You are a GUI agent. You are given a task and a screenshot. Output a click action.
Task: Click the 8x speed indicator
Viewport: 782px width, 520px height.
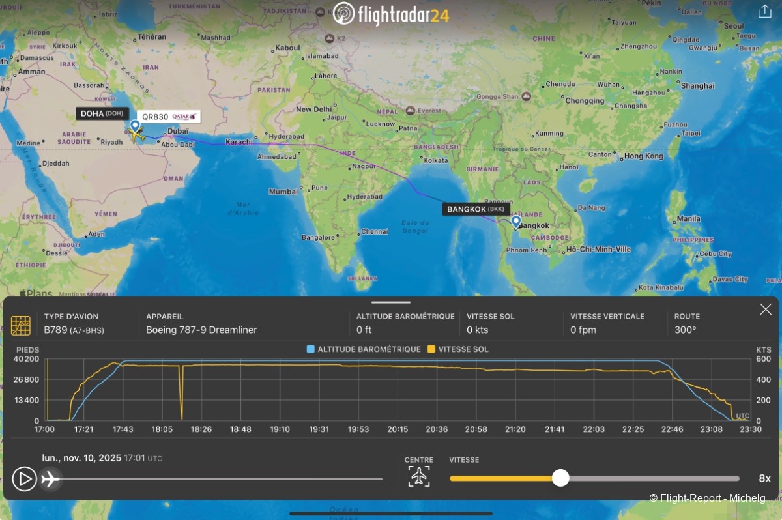click(764, 478)
